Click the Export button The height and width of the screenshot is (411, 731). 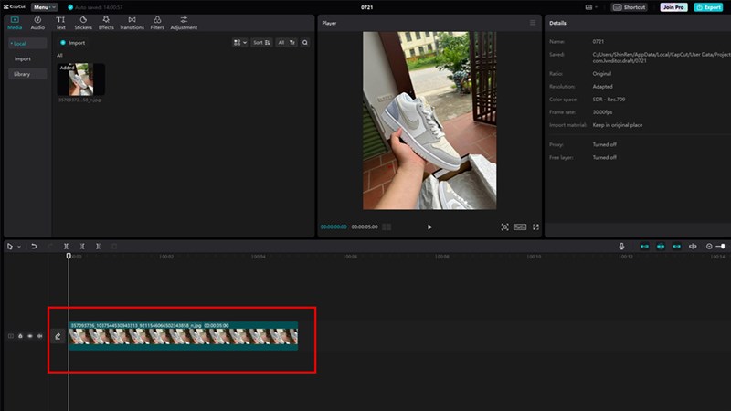pos(709,7)
